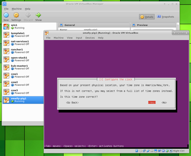The width and height of the screenshot is (191, 156).
Task: Open the Input menu of VM window
Action: pos(79,38)
